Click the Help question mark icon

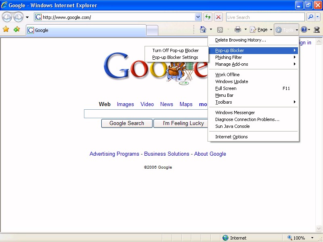click(304, 29)
